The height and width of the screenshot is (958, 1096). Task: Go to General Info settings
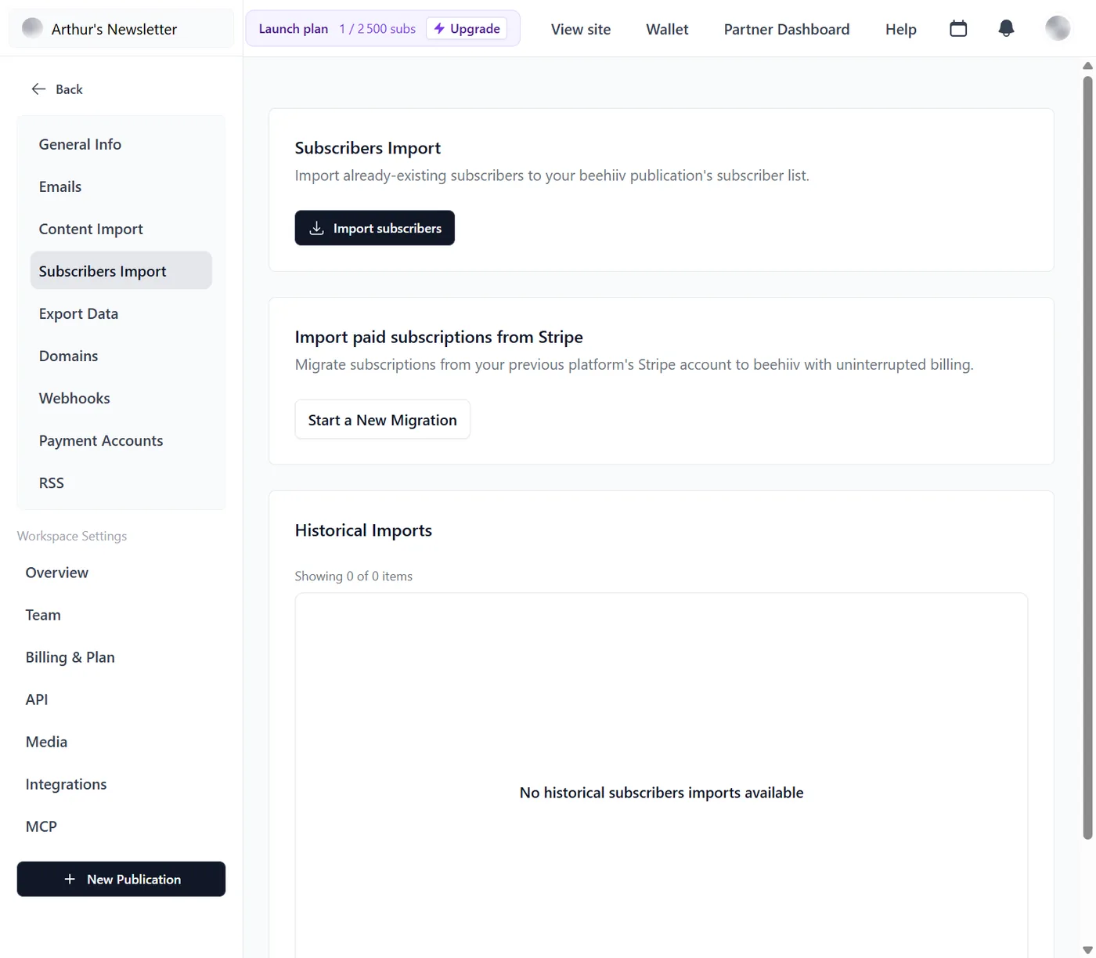121,144
